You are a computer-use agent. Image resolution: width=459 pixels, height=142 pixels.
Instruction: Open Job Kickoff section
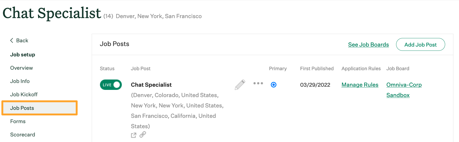click(x=24, y=94)
